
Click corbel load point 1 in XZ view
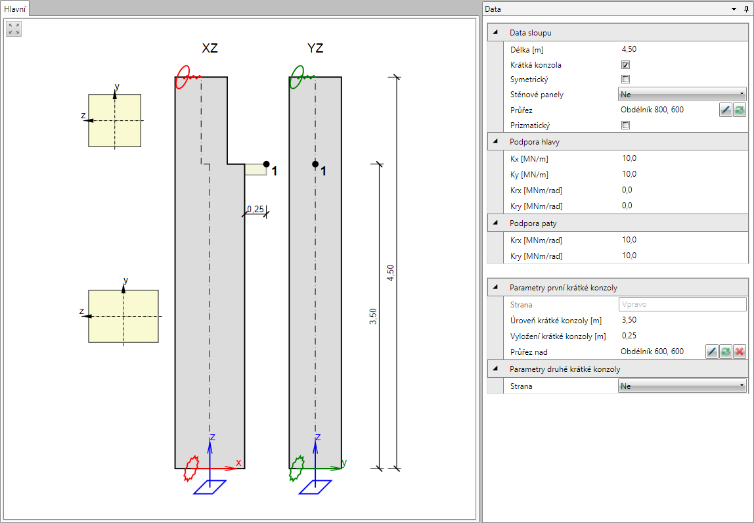pos(267,164)
